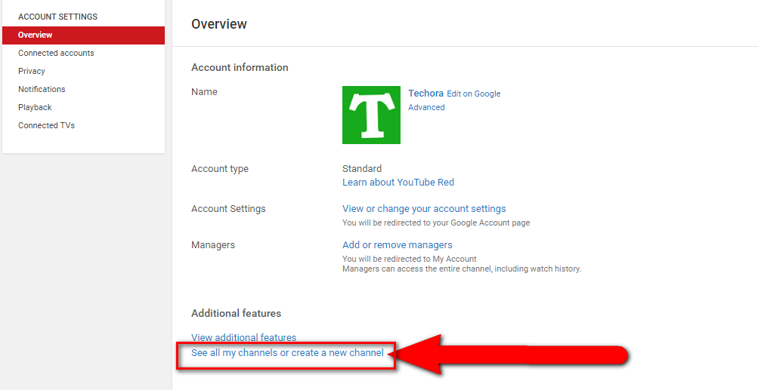The width and height of the screenshot is (758, 390).
Task: Open the Privacy settings section
Action: click(x=32, y=71)
